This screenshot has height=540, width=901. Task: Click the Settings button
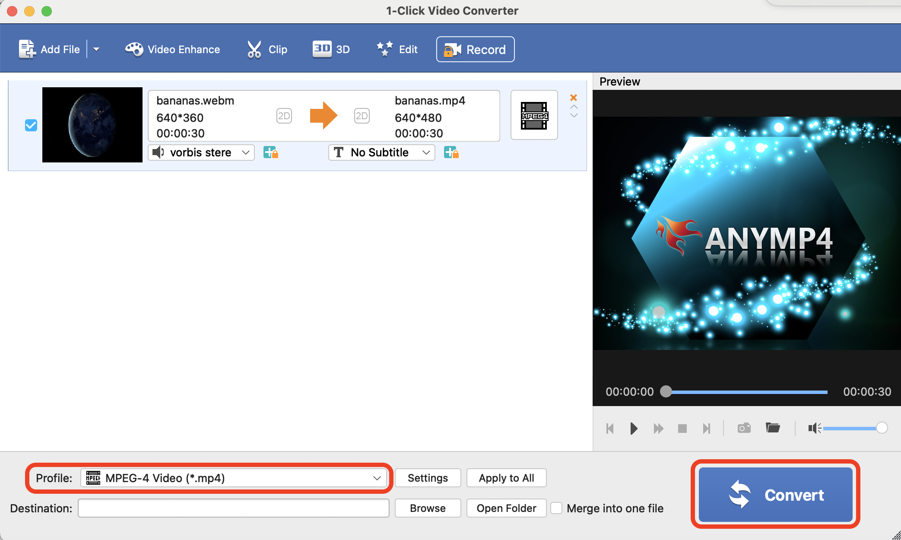[x=428, y=478]
